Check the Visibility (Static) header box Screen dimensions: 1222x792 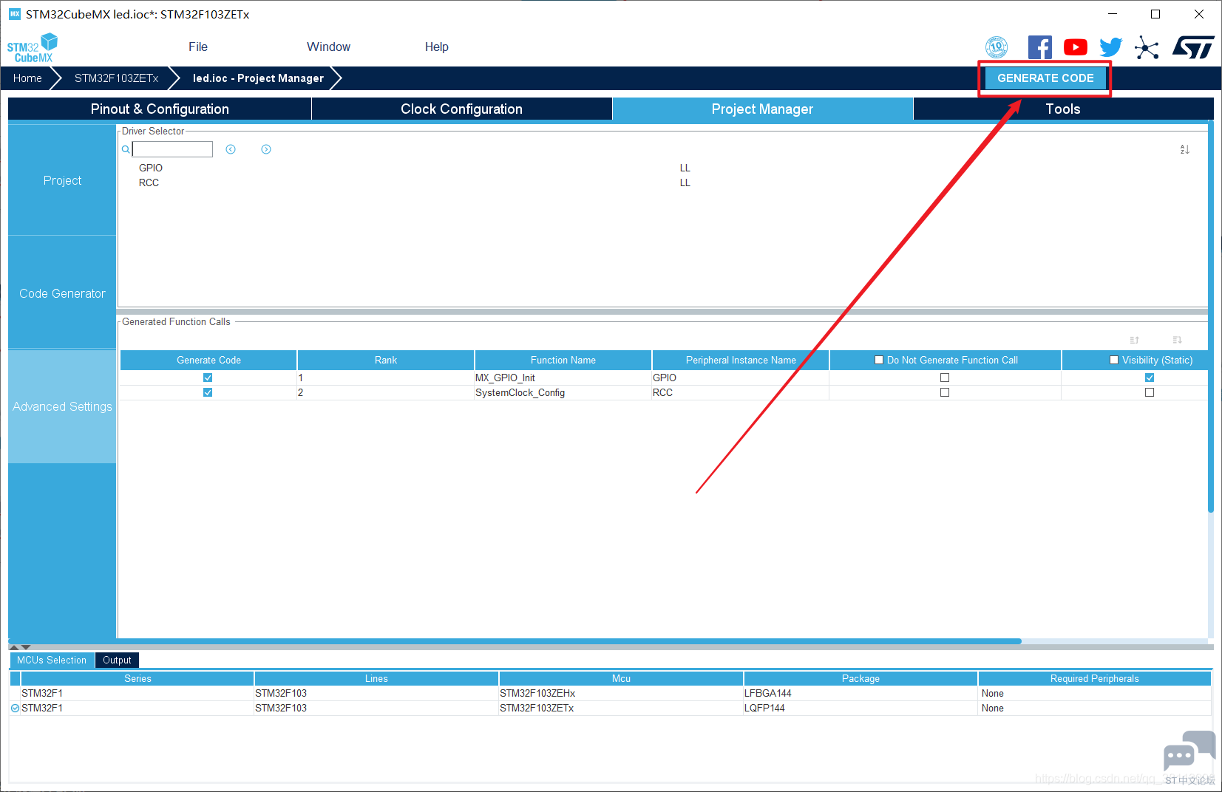click(1114, 360)
